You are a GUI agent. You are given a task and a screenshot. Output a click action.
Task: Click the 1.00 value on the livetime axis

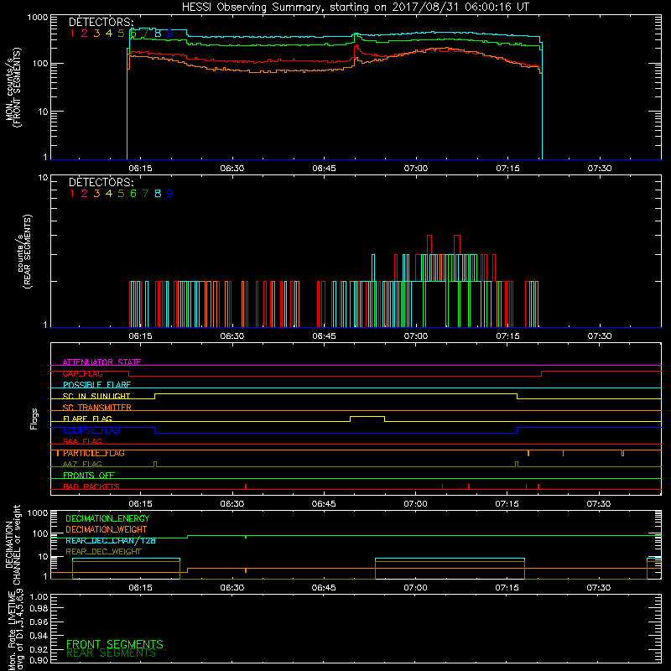[39, 596]
